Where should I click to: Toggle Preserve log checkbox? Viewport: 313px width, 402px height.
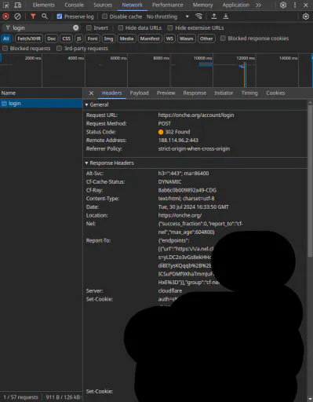(60, 16)
